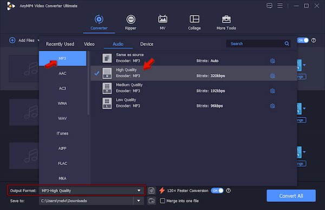This screenshot has width=325, height=210.
Task: Check Merge into one file
Action: click(x=162, y=201)
